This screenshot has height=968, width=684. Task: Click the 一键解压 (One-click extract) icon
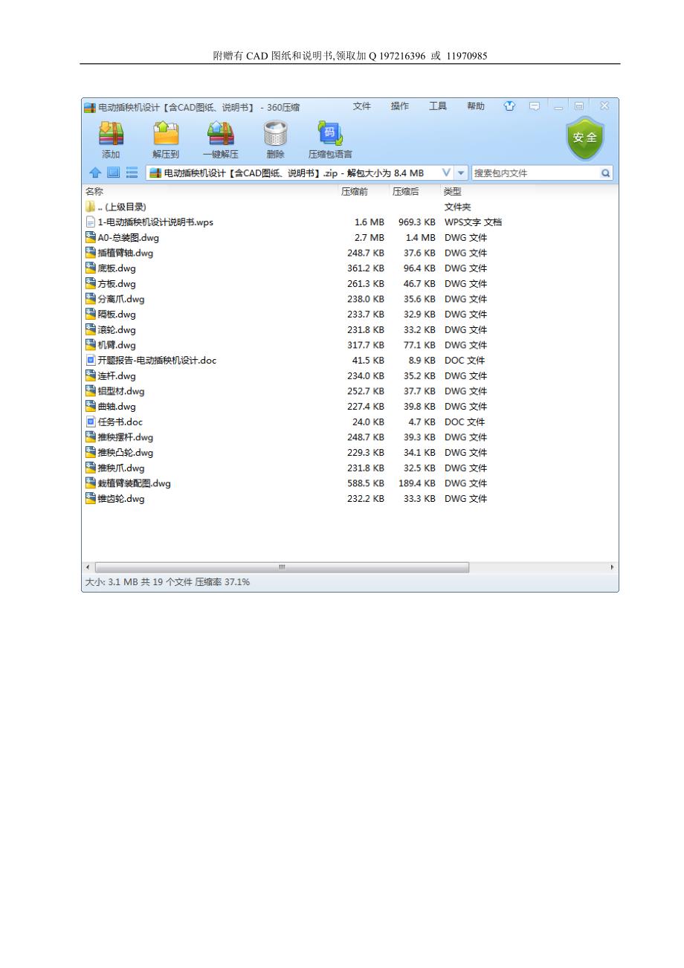(220, 134)
